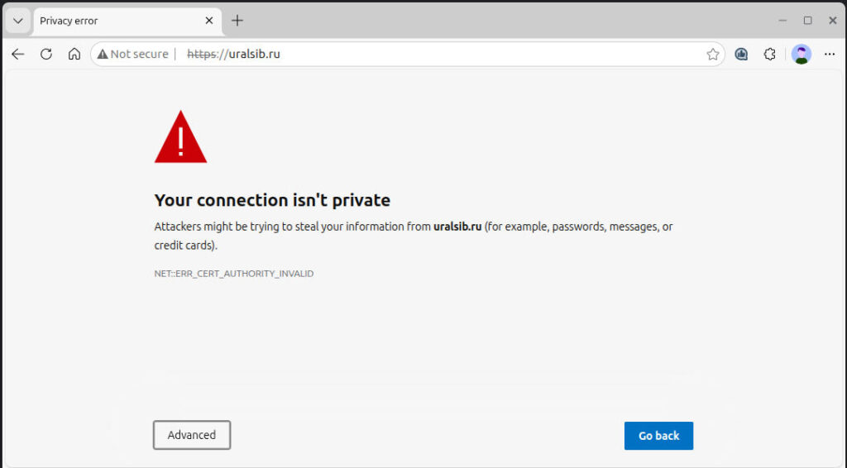Reload the page with the refresh icon
The height and width of the screenshot is (468, 847).
(46, 54)
